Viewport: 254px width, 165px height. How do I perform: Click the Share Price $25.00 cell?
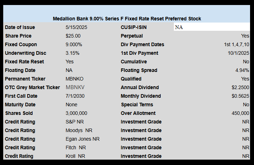coord(73,36)
